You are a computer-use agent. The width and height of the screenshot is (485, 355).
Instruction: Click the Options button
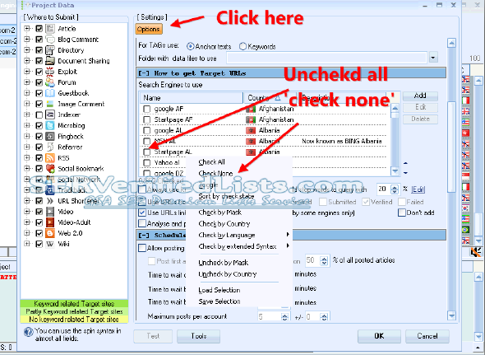tap(149, 29)
